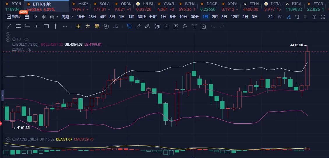Viewport: 329px width, 158px height.
Task: Switch to the 8时 timeframe
Action: click(x=112, y=17)
